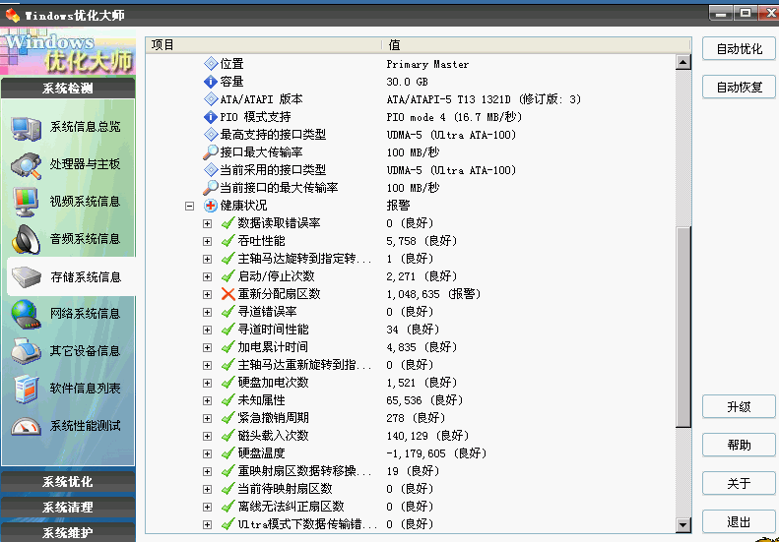Image resolution: width=779 pixels, height=542 pixels.
Task: Click diamond icon beside 位置
Action: coord(211,64)
